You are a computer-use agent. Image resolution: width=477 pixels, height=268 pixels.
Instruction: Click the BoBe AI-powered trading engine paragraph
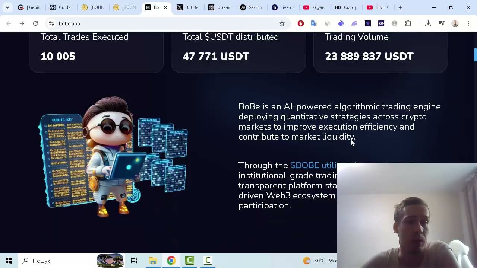click(339, 122)
